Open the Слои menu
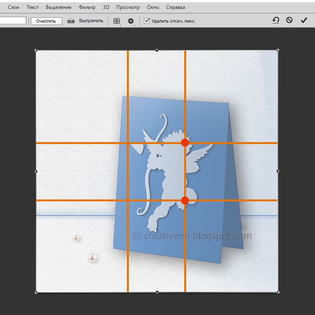The height and width of the screenshot is (315, 315). point(14,7)
